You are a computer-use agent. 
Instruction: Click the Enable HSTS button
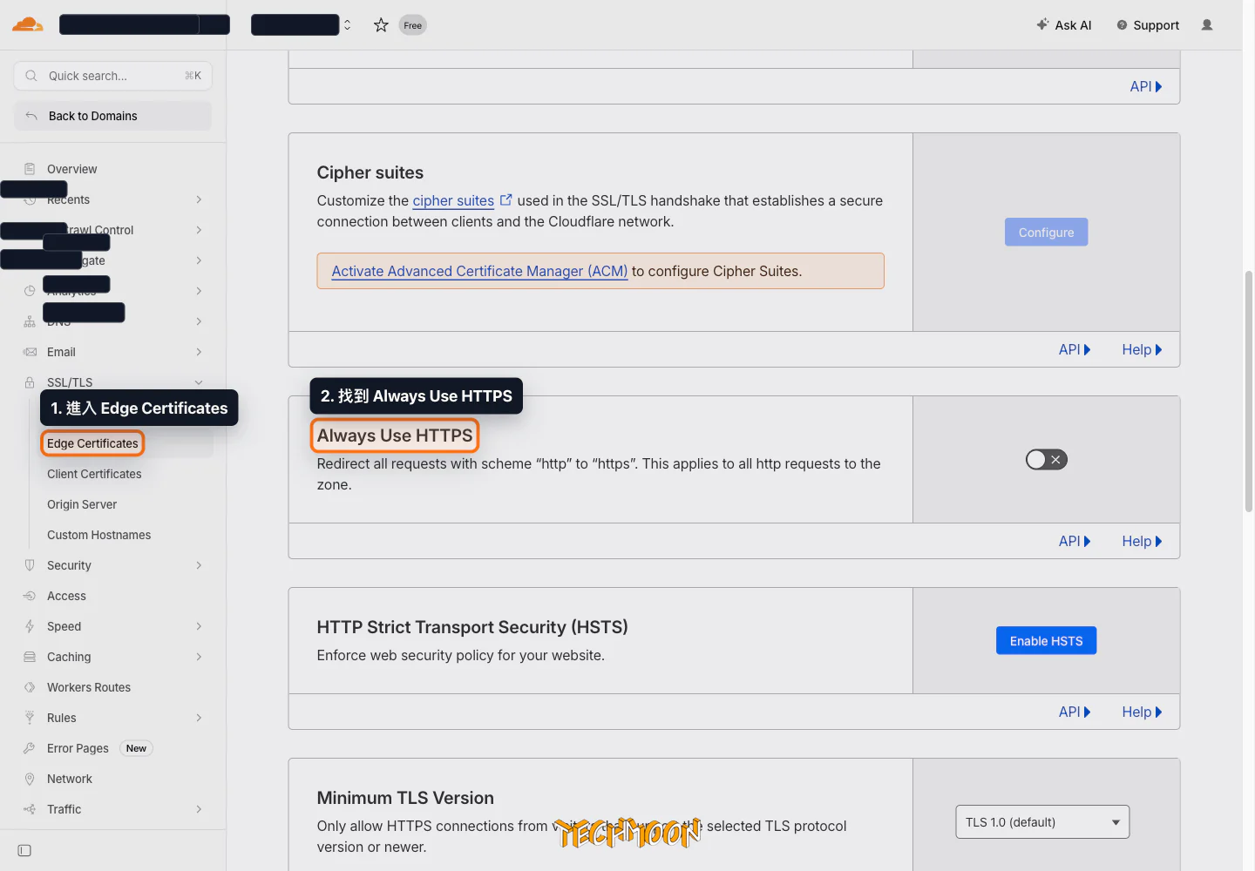click(x=1046, y=641)
